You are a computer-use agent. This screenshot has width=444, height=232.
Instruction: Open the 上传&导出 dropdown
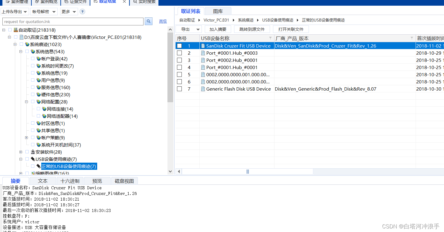[x=15, y=12]
